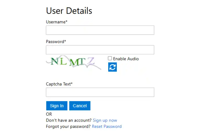Click the User Details heading
209x131 pixels.
click(x=69, y=11)
